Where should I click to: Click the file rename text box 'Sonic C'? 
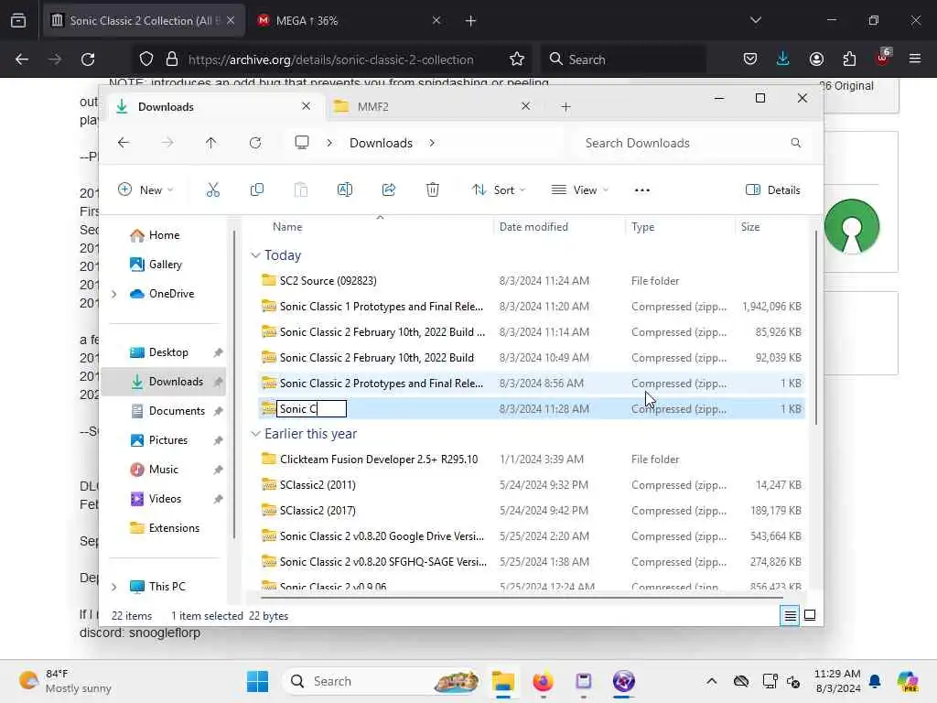[311, 409]
